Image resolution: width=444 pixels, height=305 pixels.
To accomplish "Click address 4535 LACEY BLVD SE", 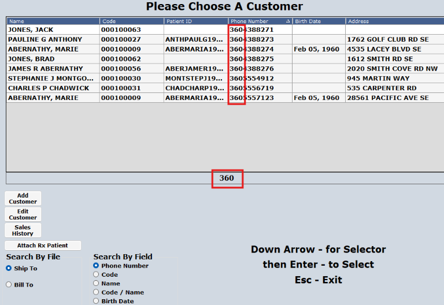I will (384, 49).
